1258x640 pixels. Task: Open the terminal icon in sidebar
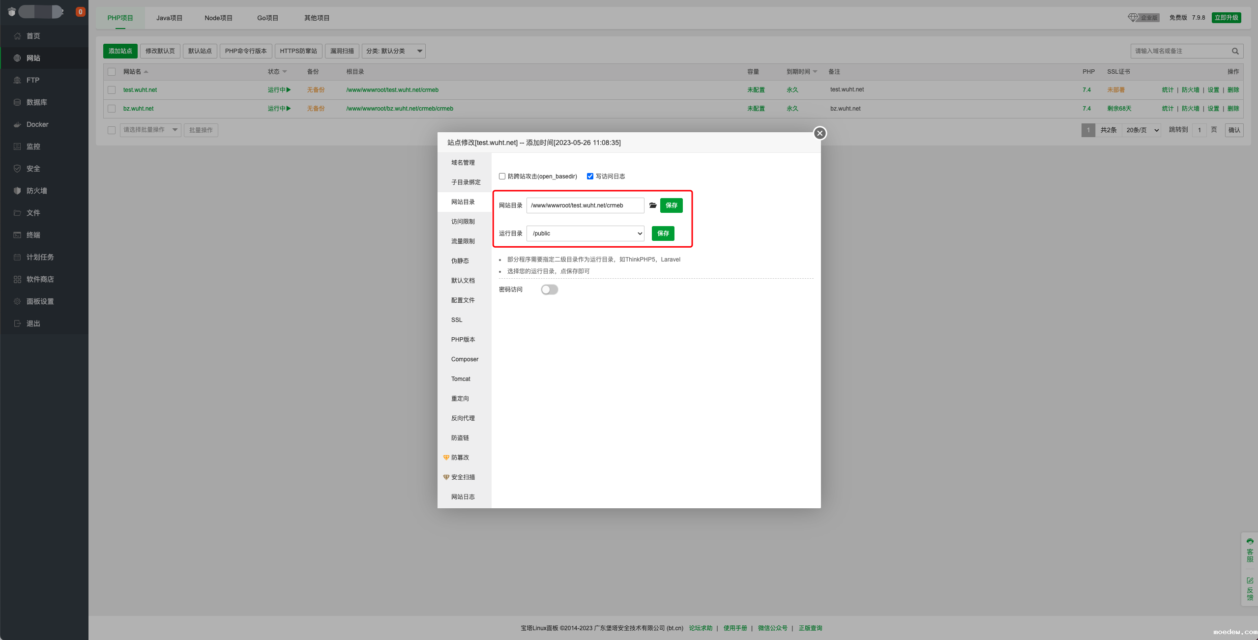coord(17,235)
